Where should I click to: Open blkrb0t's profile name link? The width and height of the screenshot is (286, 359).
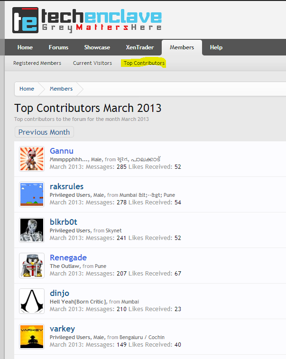point(64,222)
